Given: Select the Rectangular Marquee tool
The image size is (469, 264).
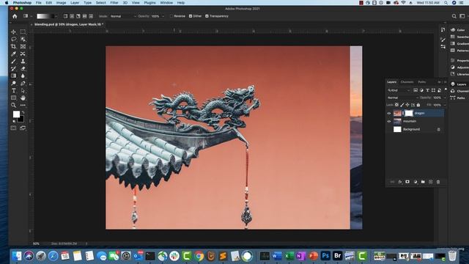Looking at the screenshot, I should (23, 32).
